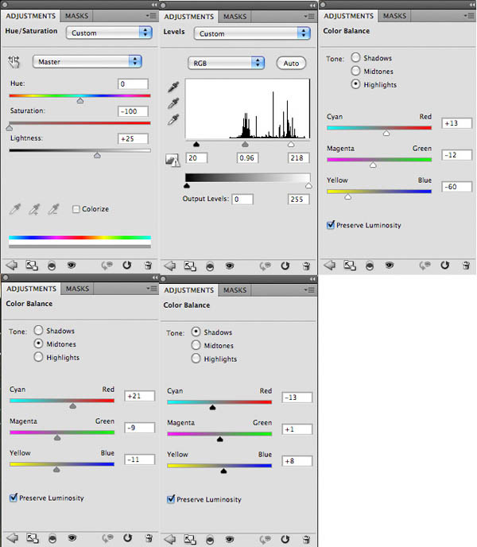Toggle the eye visibility icon in Hue/Saturation panel

(72, 266)
